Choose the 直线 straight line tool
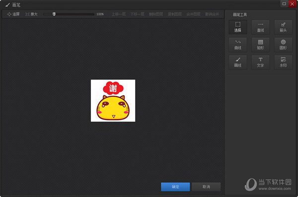298x197 pixels. (261, 27)
